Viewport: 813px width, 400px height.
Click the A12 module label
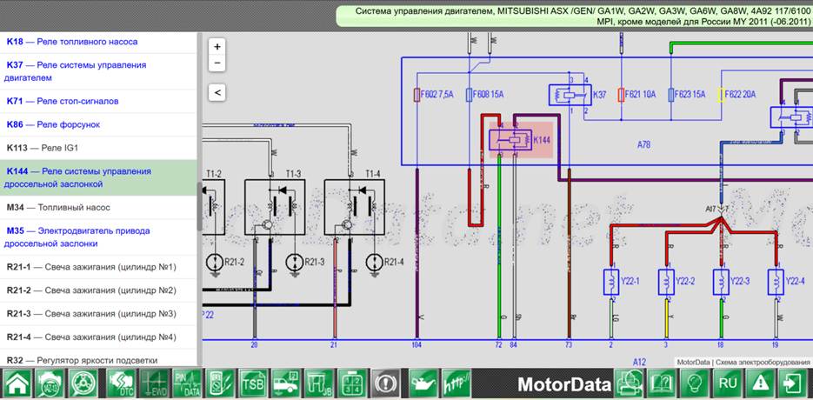639,362
